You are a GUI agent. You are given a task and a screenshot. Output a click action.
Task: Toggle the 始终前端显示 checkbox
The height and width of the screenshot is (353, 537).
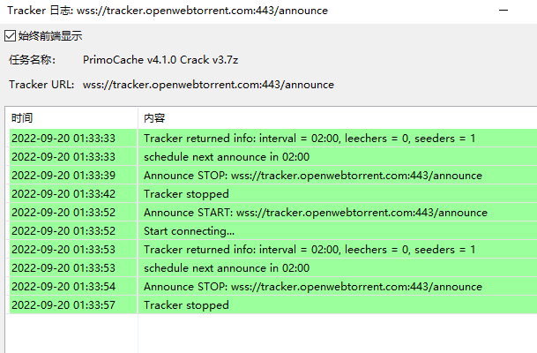[x=10, y=35]
